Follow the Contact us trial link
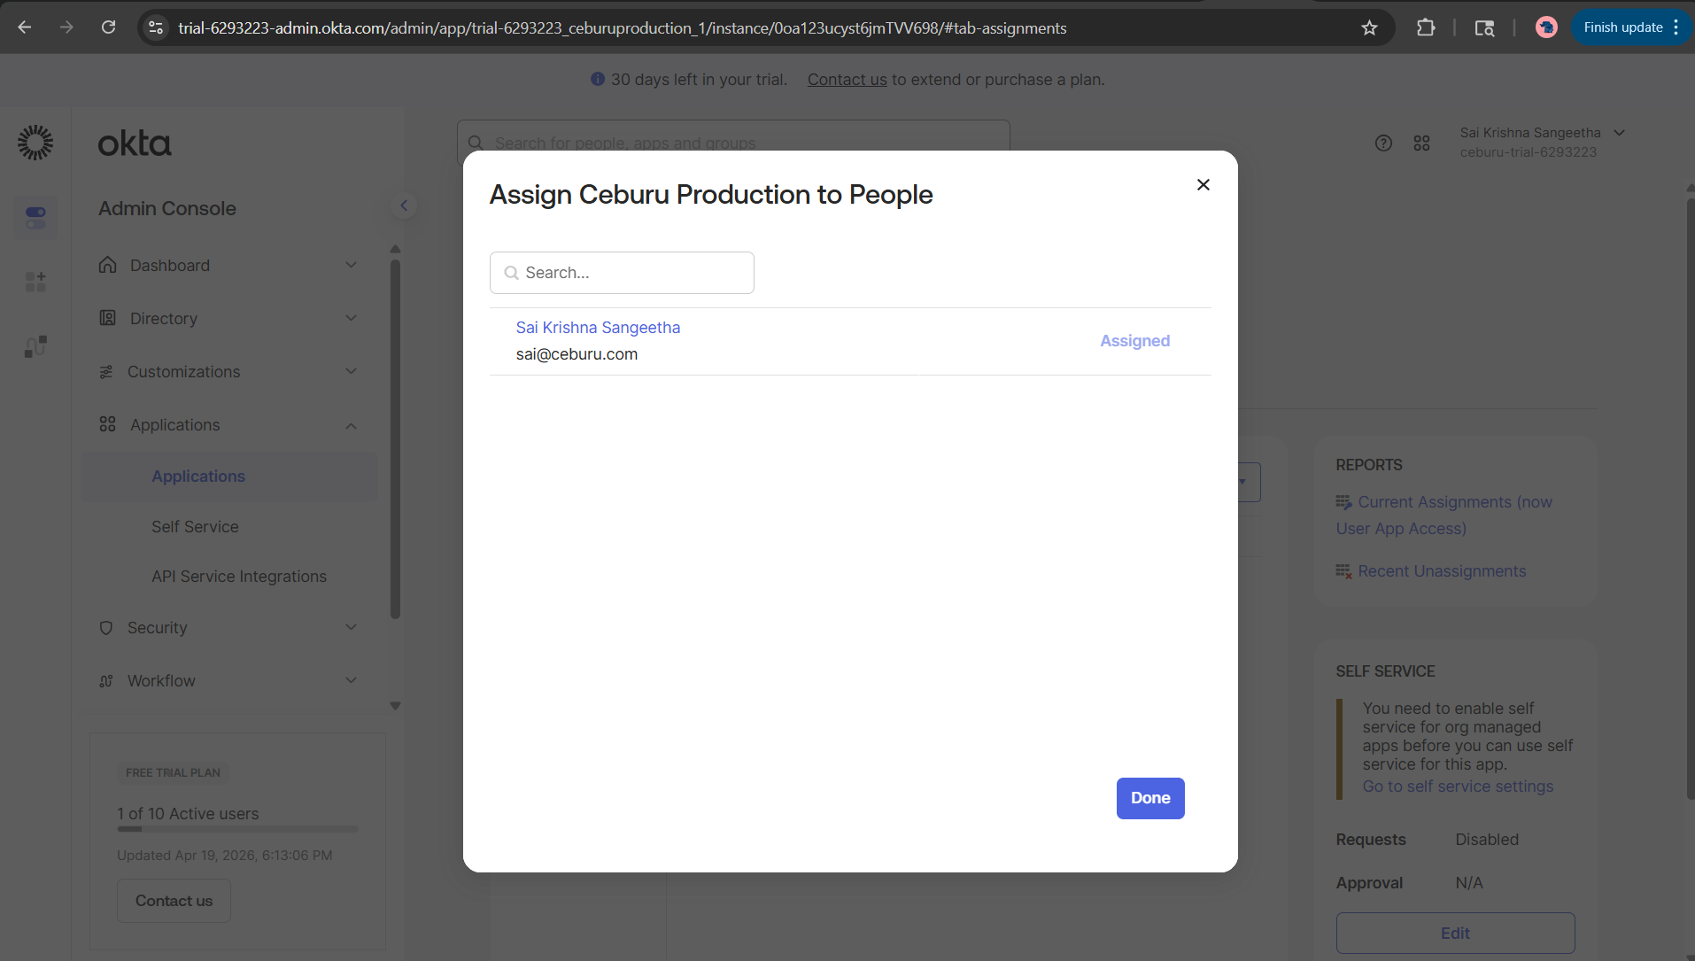Screen dimensions: 1695x961 coord(847,80)
